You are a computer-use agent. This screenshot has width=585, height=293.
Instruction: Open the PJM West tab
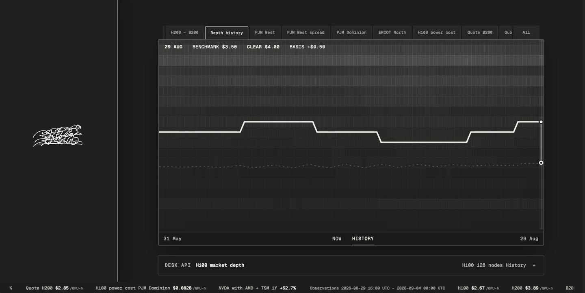tap(265, 33)
